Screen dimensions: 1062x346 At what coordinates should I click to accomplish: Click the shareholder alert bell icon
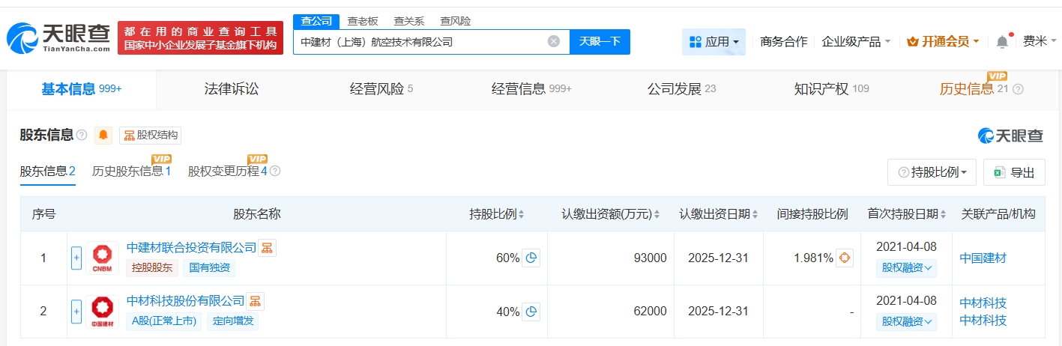[103, 136]
